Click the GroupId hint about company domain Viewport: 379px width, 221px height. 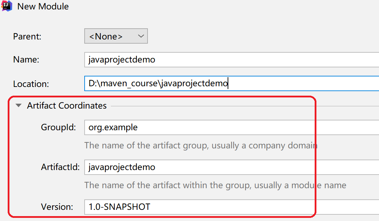coord(201,145)
